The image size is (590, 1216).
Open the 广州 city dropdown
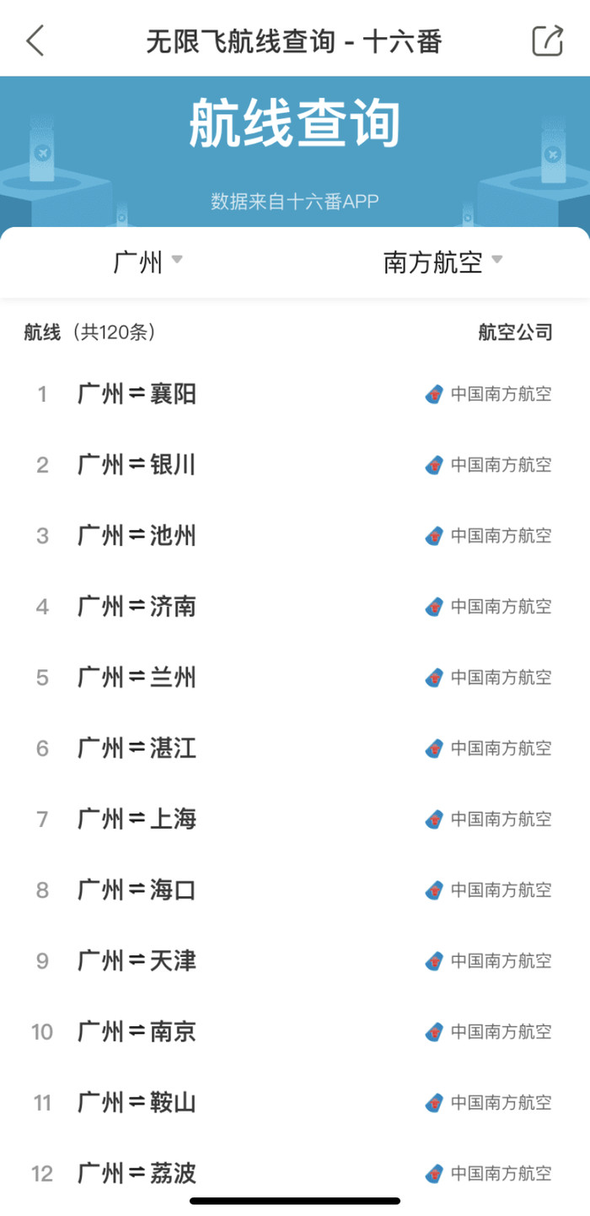[x=147, y=262]
